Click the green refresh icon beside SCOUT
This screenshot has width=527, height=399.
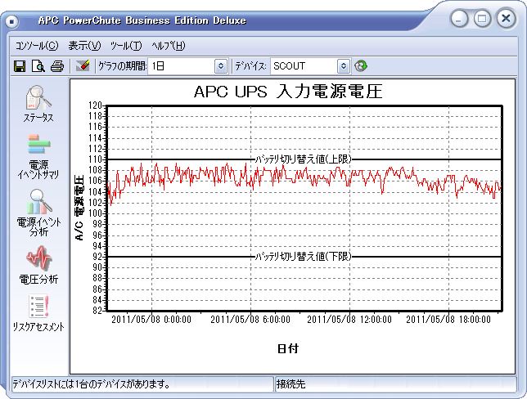coord(361,66)
